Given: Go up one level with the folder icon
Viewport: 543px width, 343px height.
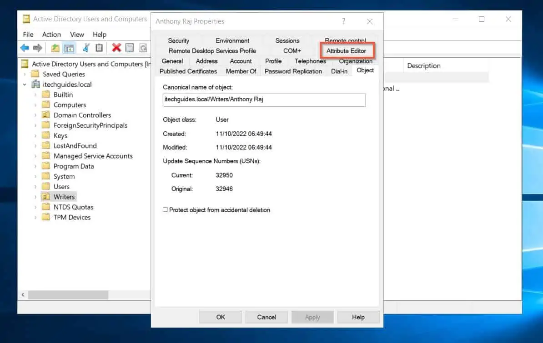Looking at the screenshot, I should point(55,48).
